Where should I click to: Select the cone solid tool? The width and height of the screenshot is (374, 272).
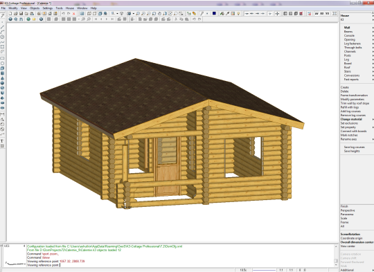2,78
